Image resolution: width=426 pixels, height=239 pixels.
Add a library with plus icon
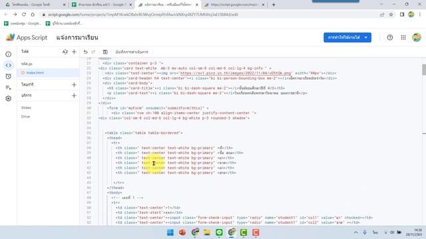(x=74, y=85)
